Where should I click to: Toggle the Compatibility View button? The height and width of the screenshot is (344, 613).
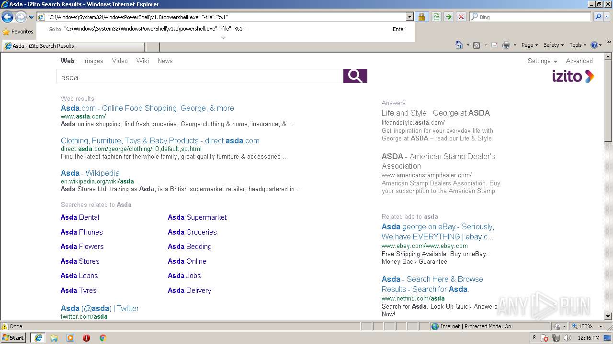(436, 17)
